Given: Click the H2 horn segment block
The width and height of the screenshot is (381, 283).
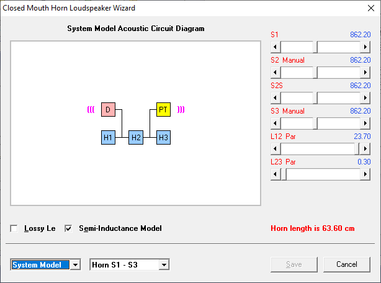Looking at the screenshot, I should pyautogui.click(x=136, y=138).
